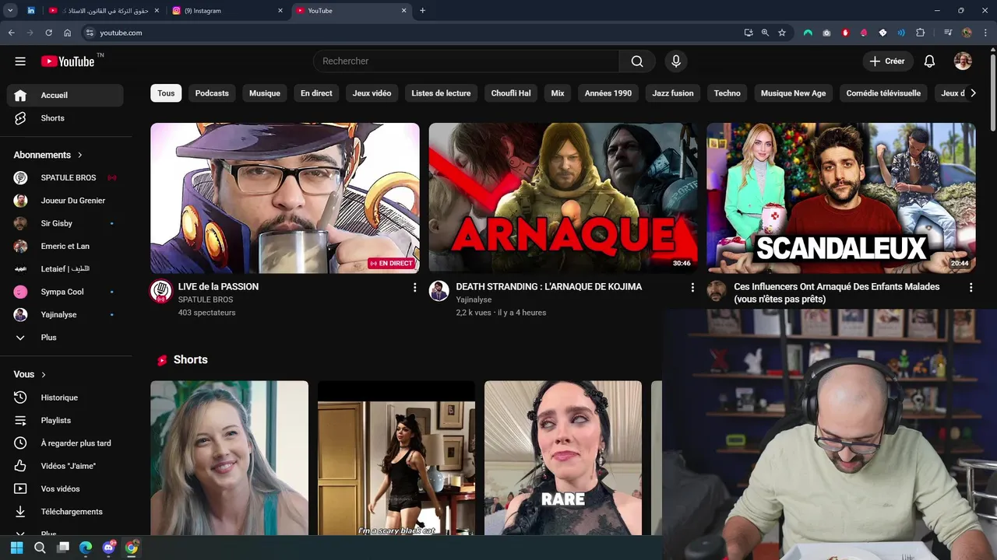Image resolution: width=997 pixels, height=560 pixels.
Task: Start voice search with microphone icon
Action: tap(675, 61)
